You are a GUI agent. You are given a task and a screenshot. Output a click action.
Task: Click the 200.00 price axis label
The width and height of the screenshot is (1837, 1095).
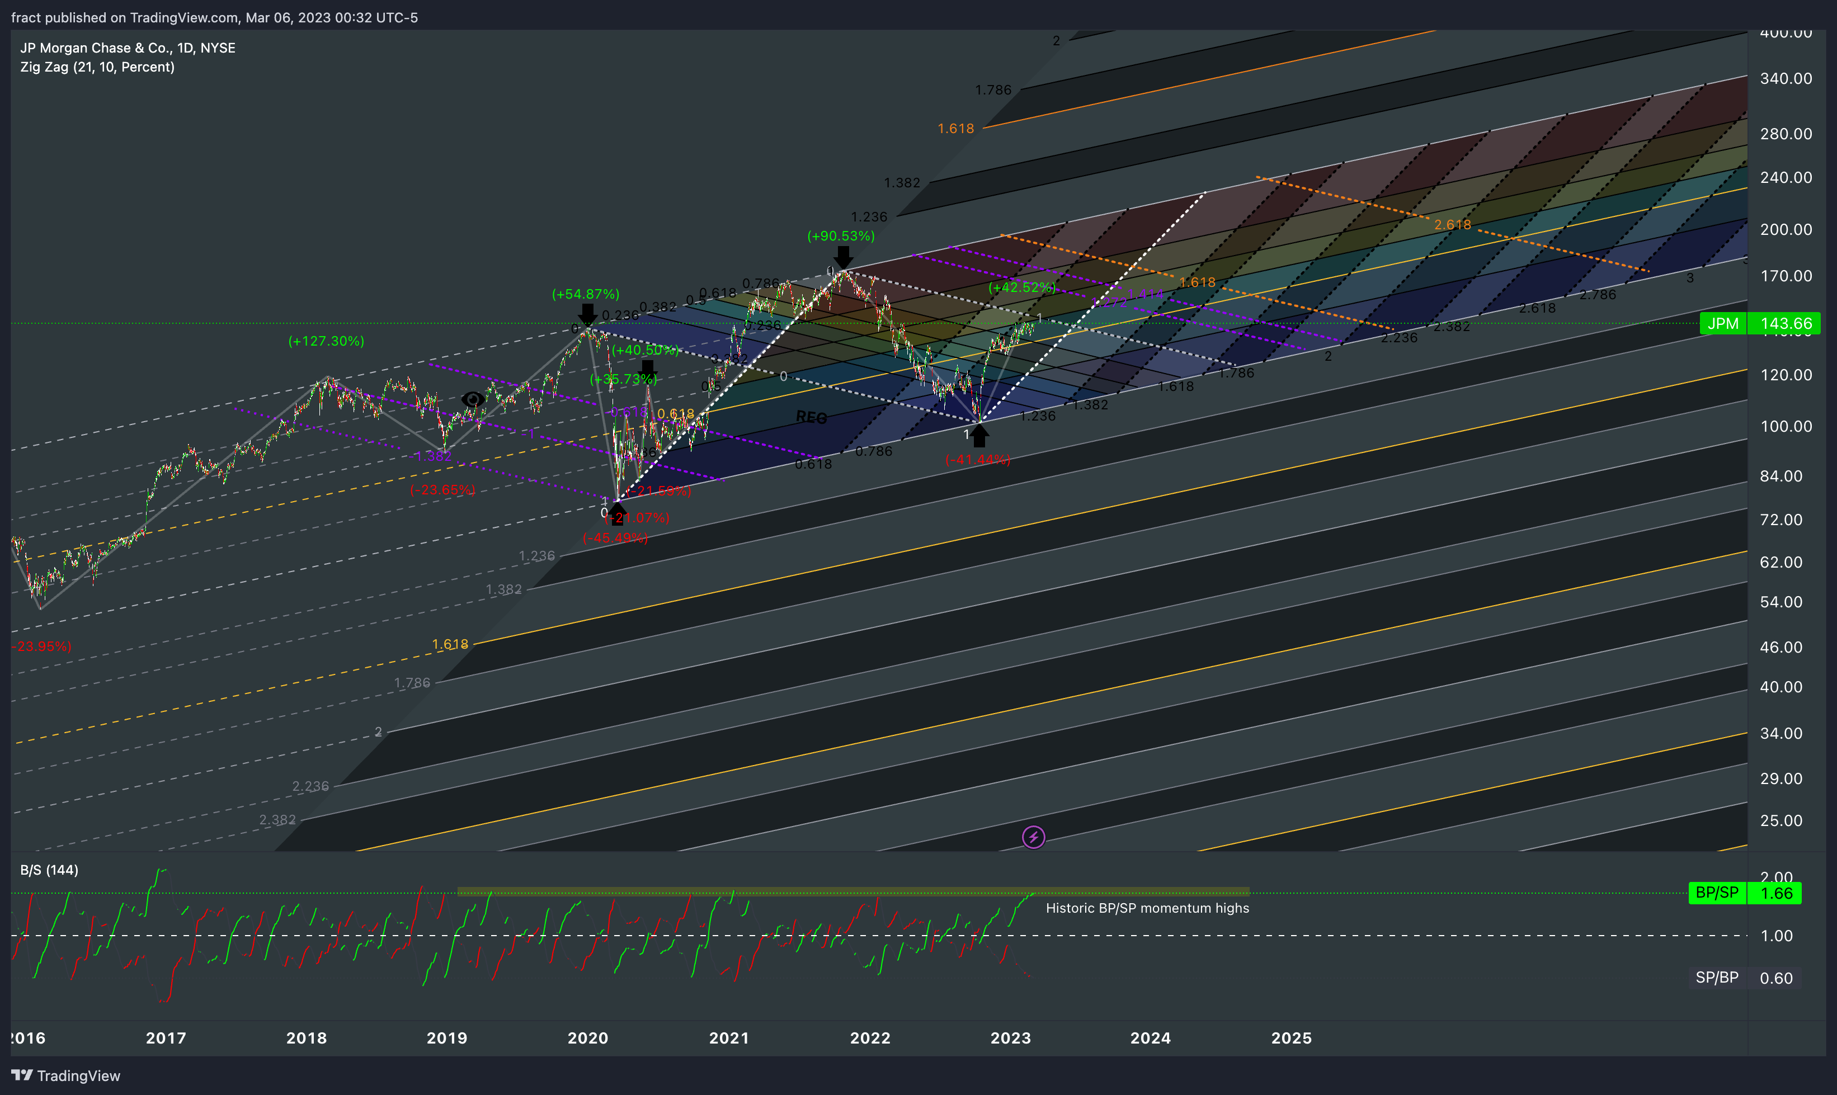pyautogui.click(x=1786, y=229)
